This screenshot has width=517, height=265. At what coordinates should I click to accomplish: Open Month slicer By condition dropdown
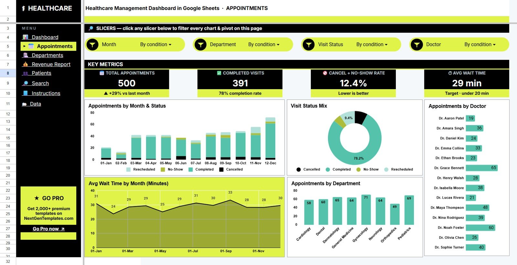(x=156, y=45)
